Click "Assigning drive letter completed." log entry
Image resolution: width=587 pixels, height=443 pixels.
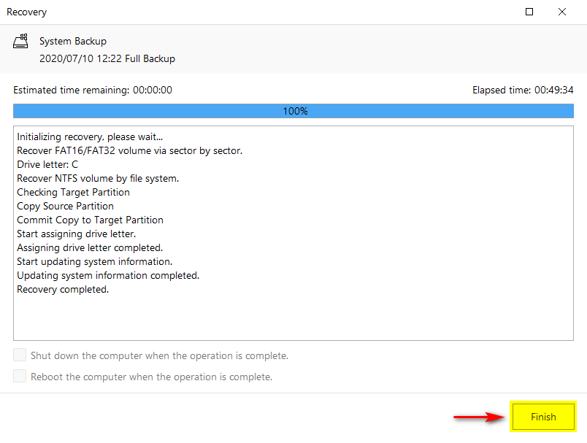(x=89, y=247)
